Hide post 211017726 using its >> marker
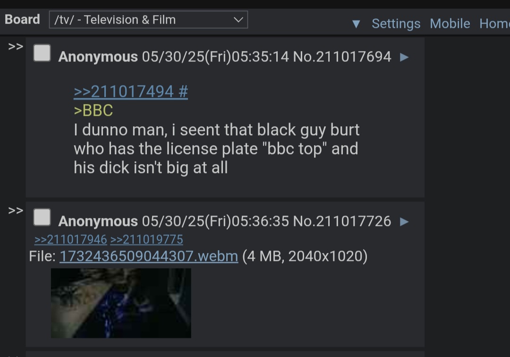 pos(16,211)
